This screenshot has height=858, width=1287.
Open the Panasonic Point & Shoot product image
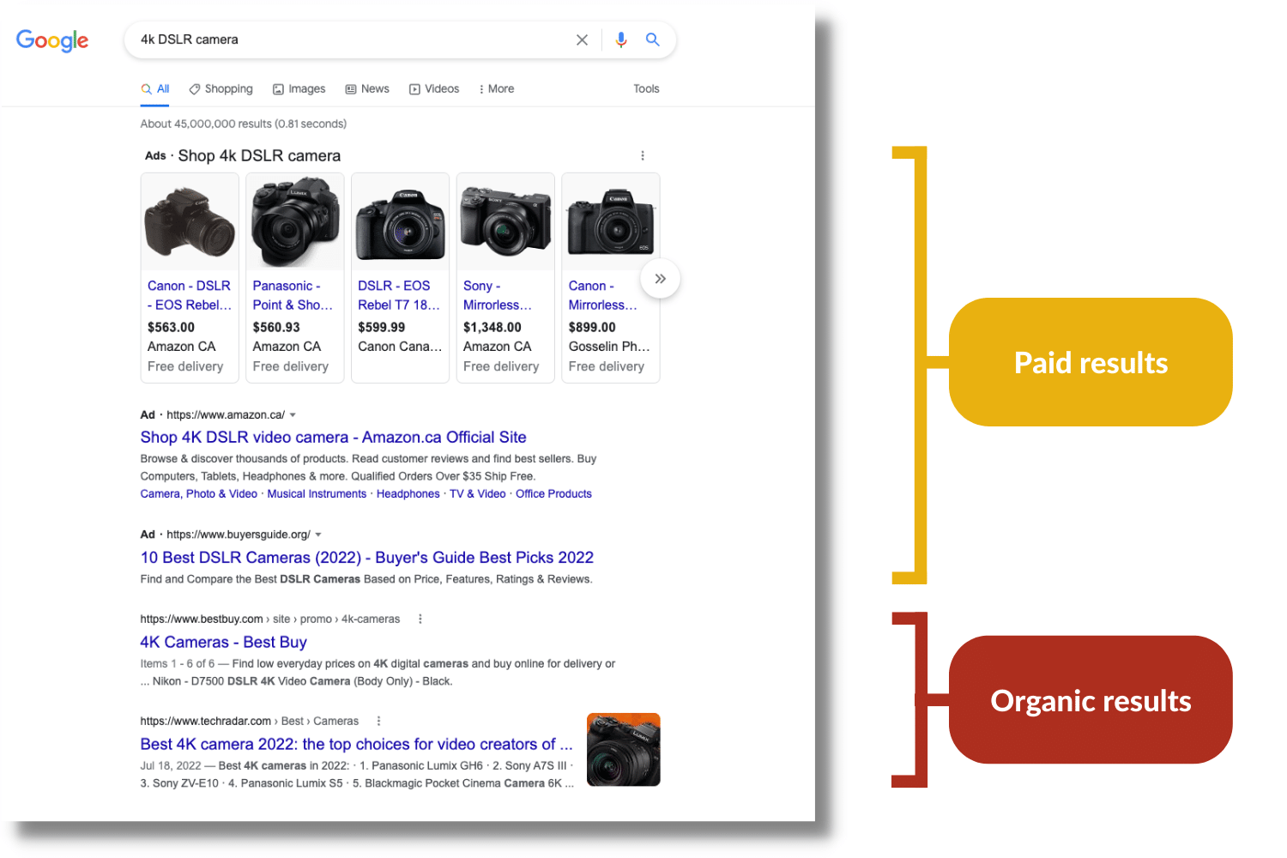click(295, 222)
